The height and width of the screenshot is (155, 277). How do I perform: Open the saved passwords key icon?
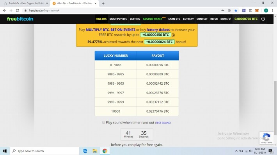coord(223,10)
